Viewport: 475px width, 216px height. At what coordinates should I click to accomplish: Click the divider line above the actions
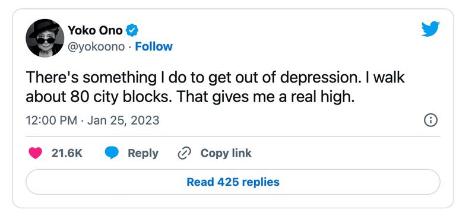coord(233,136)
